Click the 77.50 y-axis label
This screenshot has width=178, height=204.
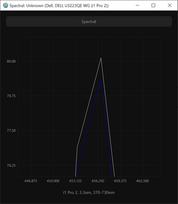click(11, 131)
